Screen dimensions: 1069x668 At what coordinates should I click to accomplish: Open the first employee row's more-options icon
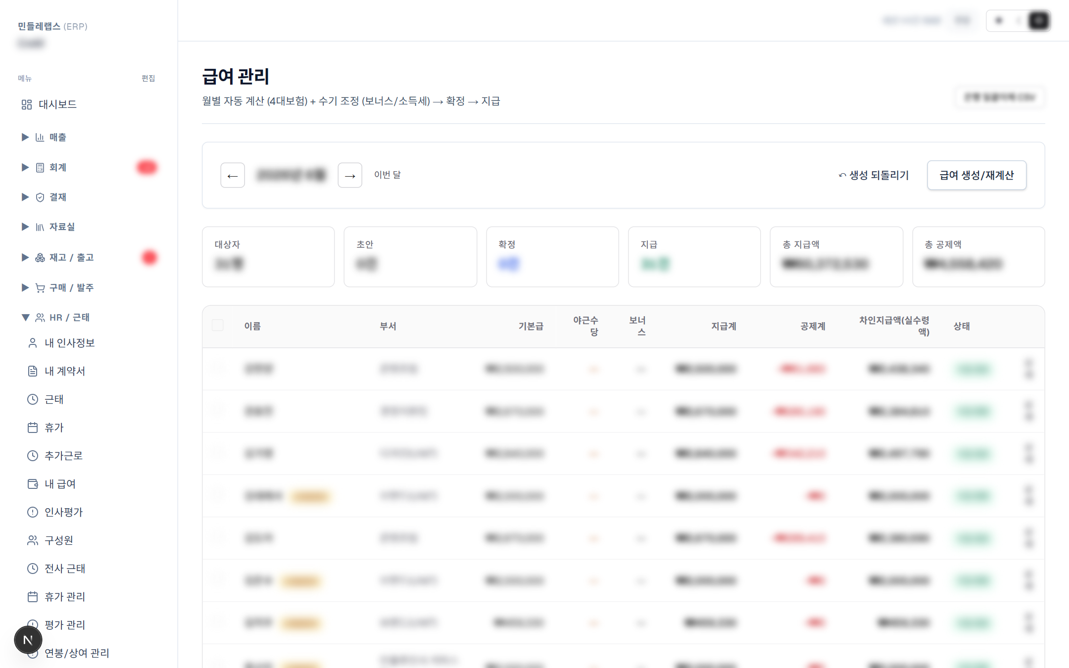pyautogui.click(x=1029, y=369)
